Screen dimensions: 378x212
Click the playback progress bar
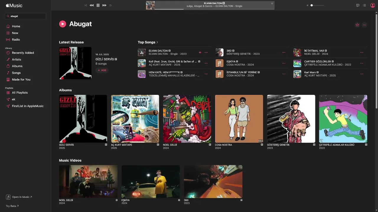[x=214, y=9]
